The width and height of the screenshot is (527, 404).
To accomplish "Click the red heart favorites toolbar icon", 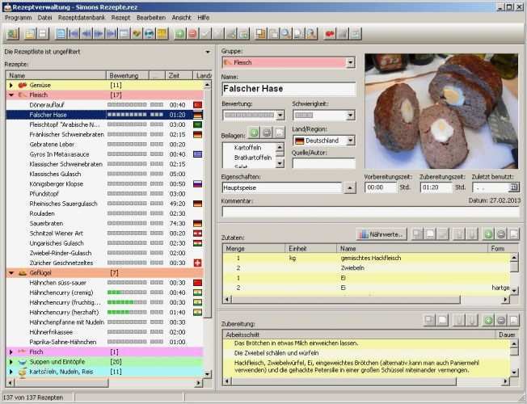I will coord(330,34).
